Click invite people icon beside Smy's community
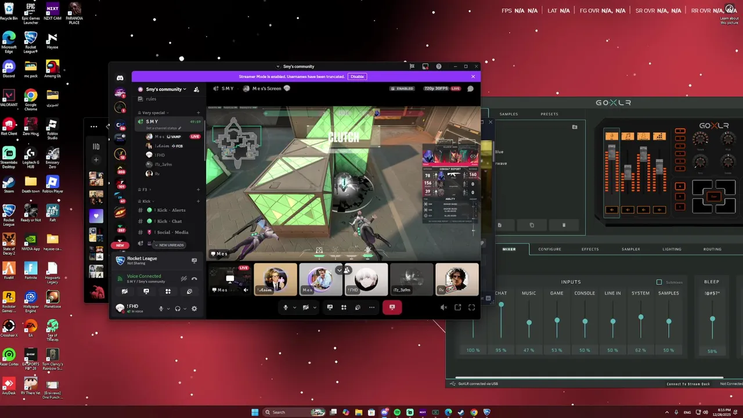 click(196, 89)
